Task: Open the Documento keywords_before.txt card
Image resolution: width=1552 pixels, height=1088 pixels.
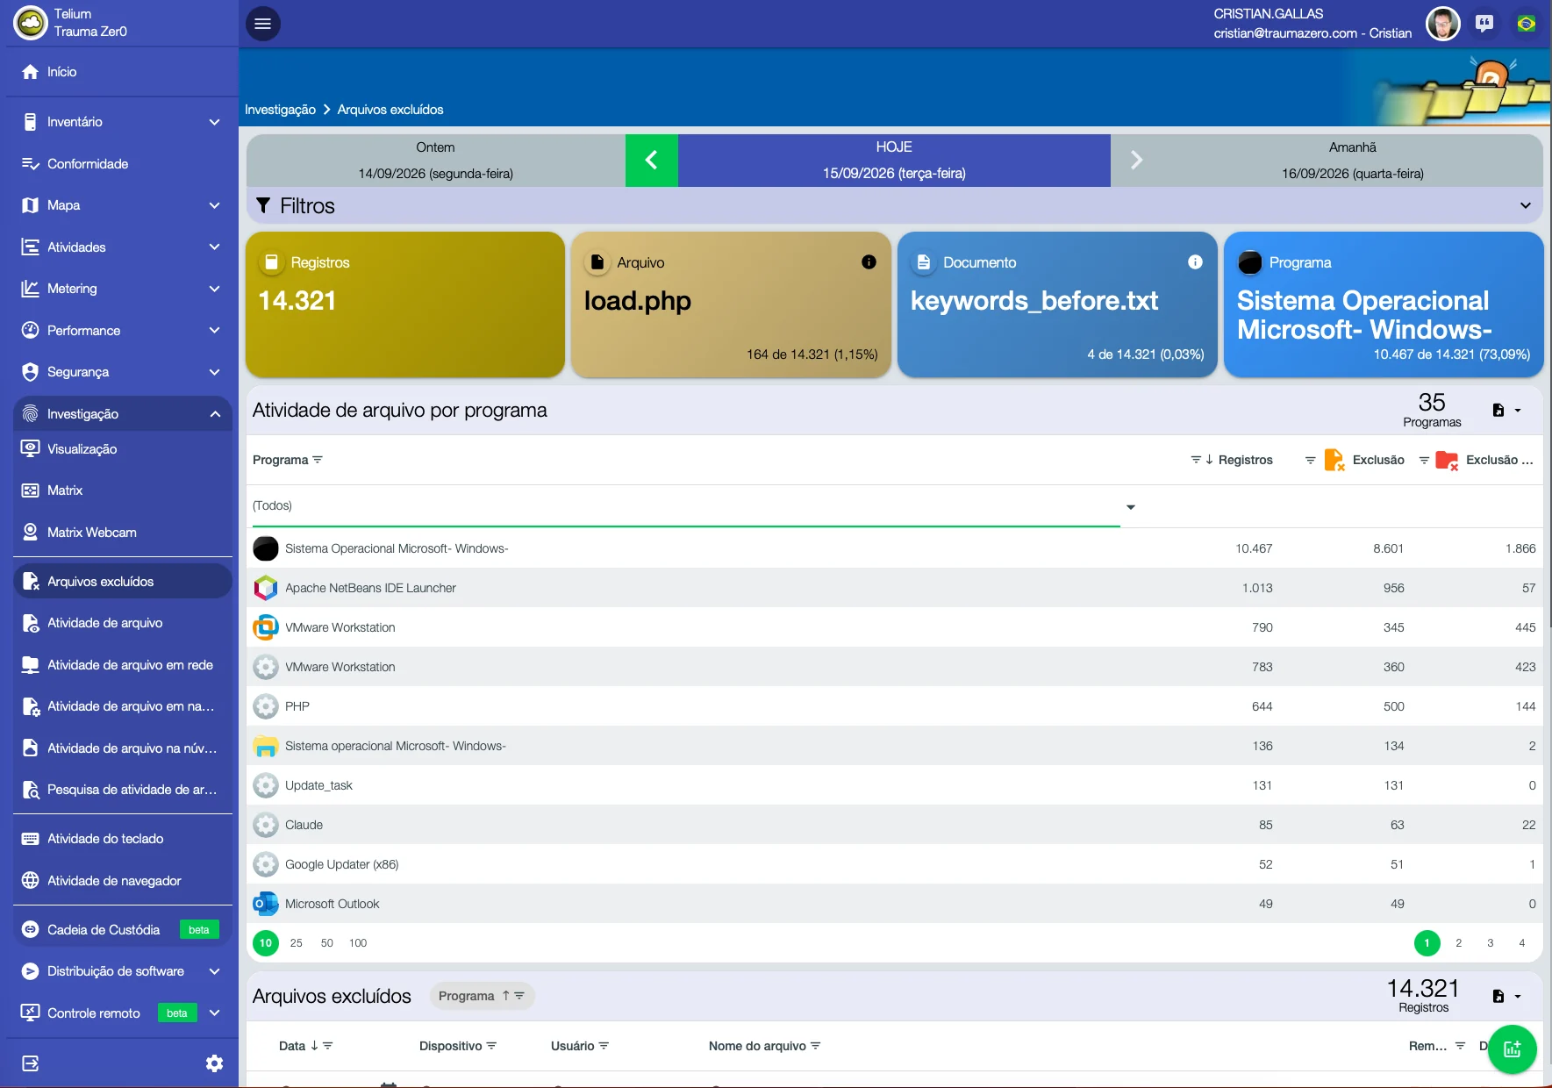Action: click(x=1057, y=304)
